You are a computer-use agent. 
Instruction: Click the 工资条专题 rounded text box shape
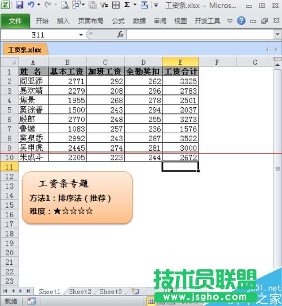pos(77,197)
